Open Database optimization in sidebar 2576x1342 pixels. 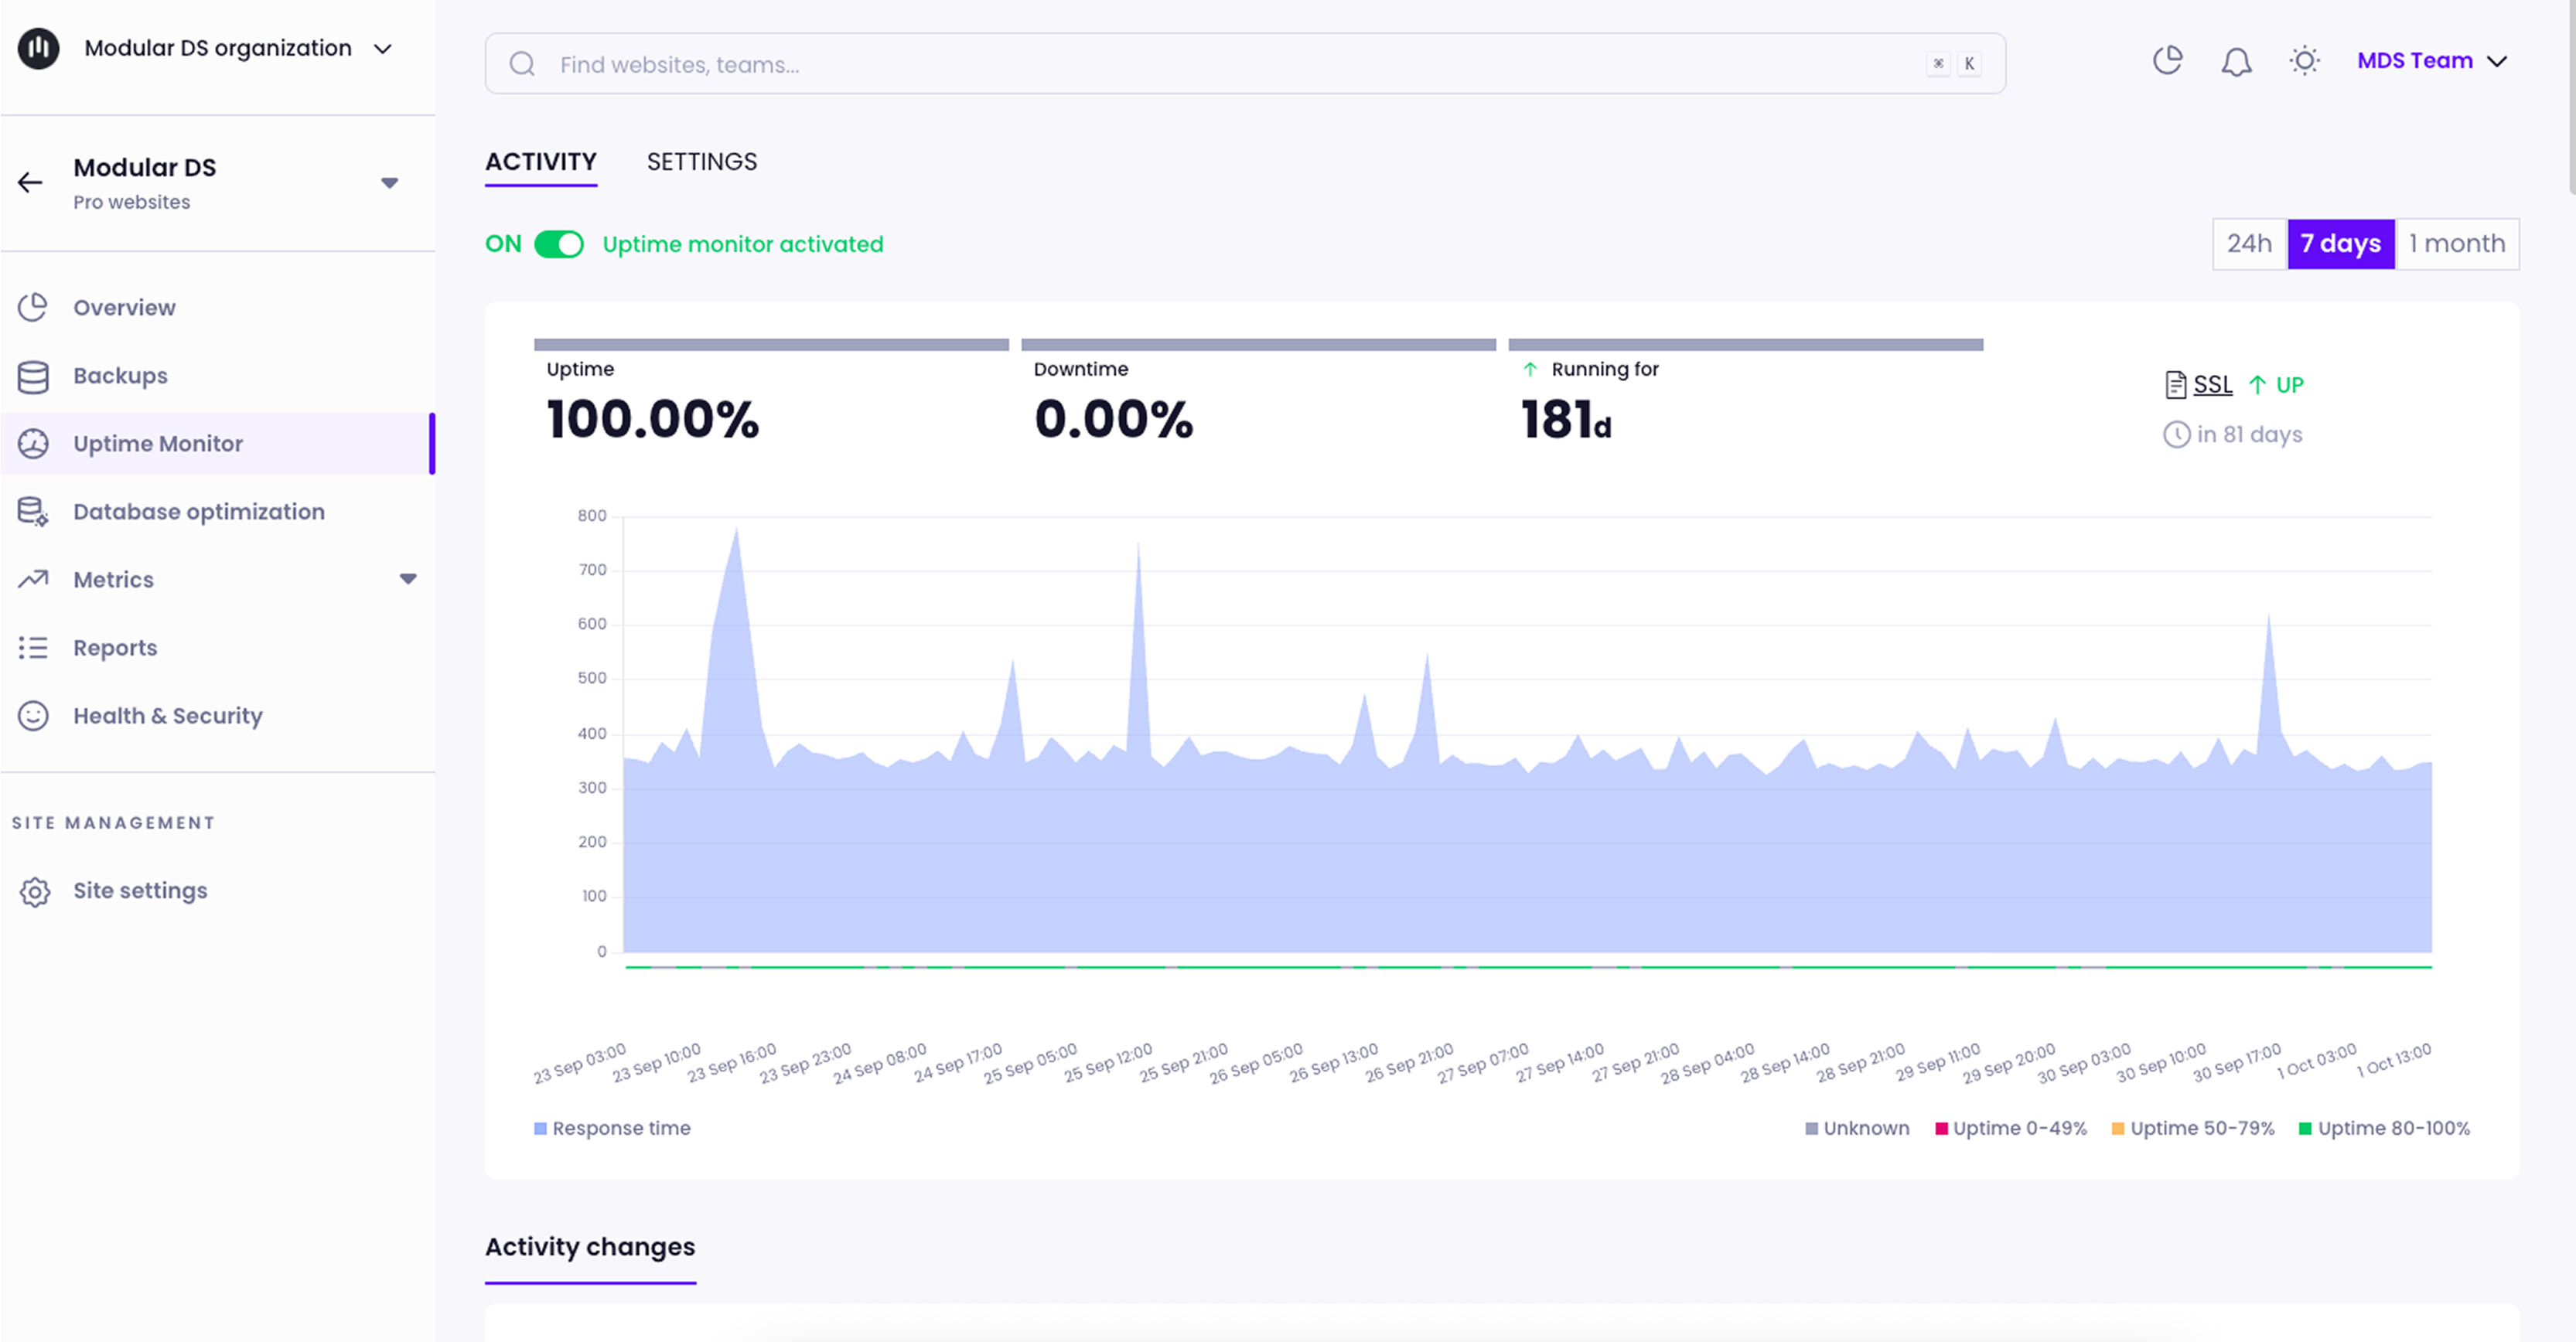[x=198, y=512]
